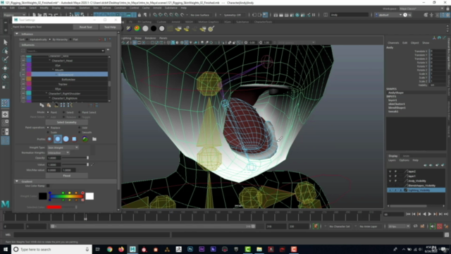Open Firefox from the Windows taskbar
This screenshot has height=254, width=451.
click(x=121, y=249)
